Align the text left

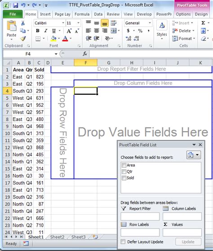(x=89, y=31)
